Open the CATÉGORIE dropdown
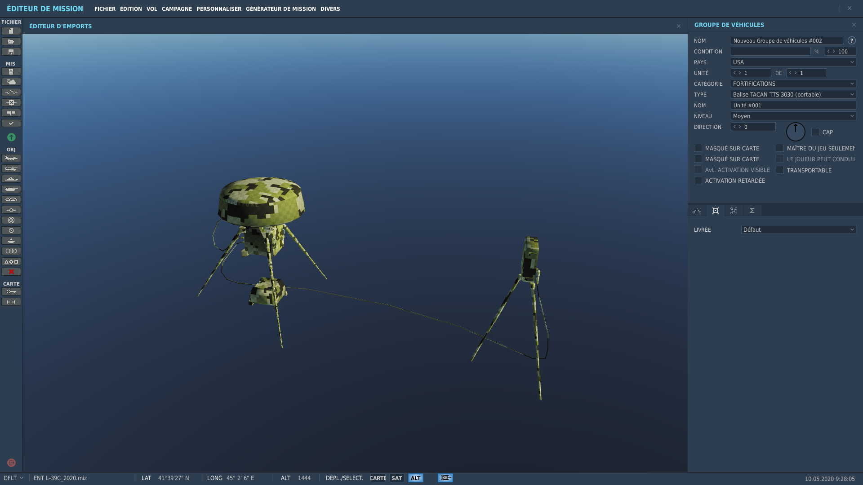The image size is (863, 485). point(793,84)
